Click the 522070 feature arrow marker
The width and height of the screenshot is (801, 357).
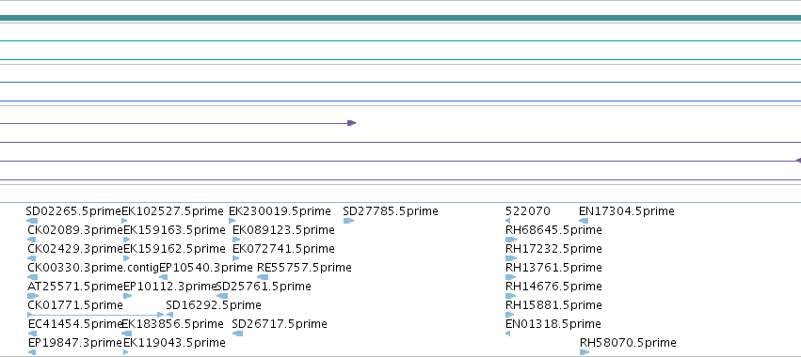point(507,221)
